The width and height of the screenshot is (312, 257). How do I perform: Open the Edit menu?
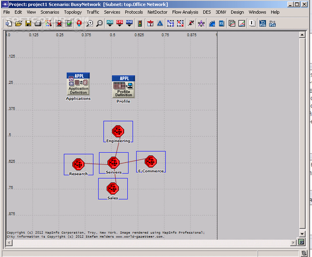(x=18, y=12)
